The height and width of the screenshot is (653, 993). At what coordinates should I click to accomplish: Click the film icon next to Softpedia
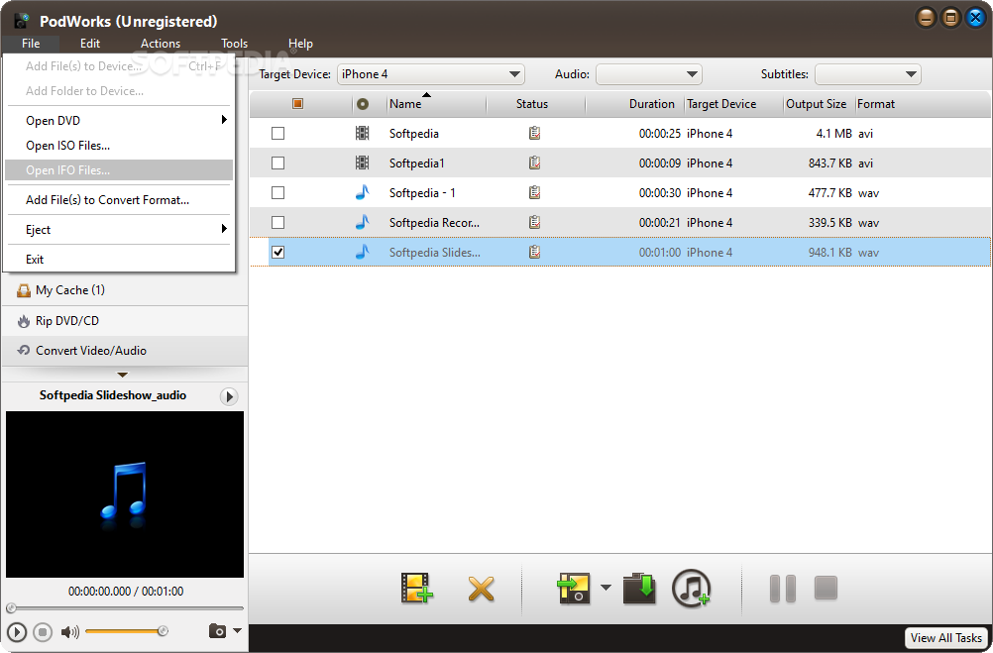[x=363, y=133]
